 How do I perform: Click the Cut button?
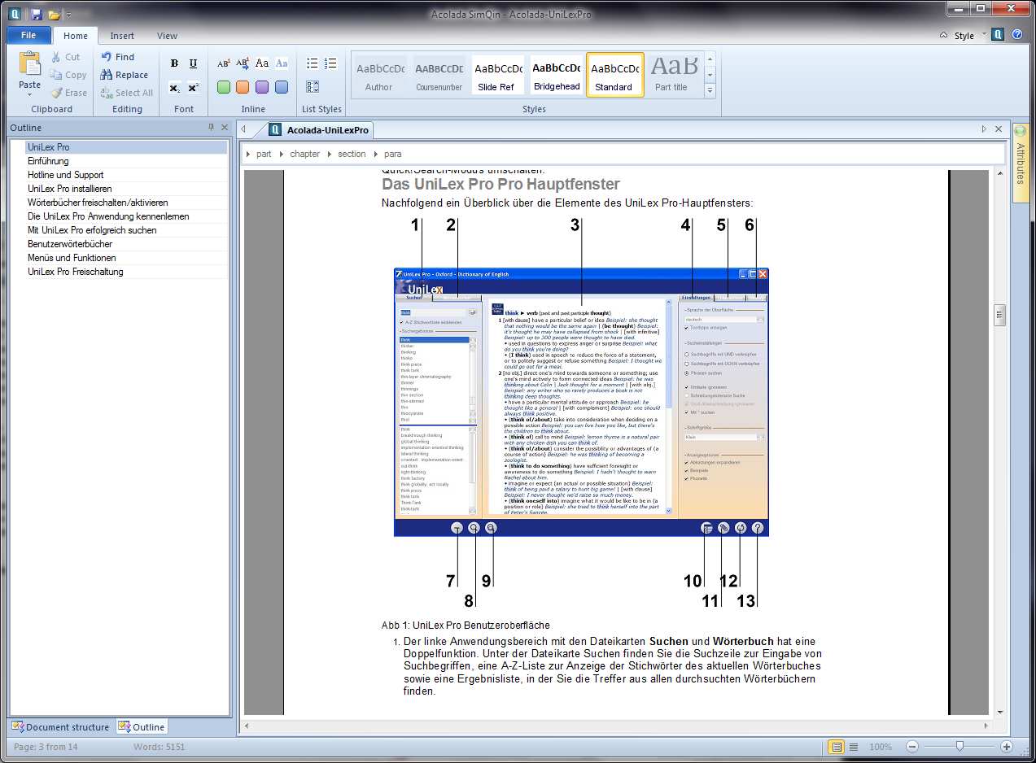pos(65,57)
